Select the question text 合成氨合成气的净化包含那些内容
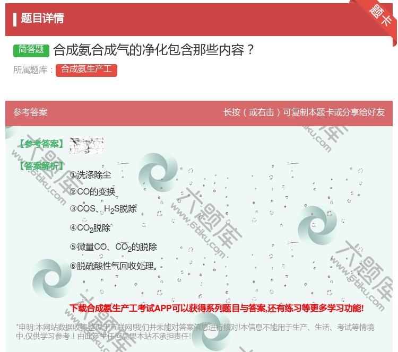This screenshot has width=398, height=352. pyautogui.click(x=153, y=50)
